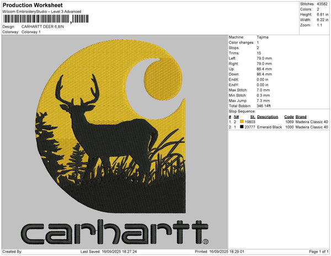Click the Code column header
The width and height of the screenshot is (331, 256).
289,116
